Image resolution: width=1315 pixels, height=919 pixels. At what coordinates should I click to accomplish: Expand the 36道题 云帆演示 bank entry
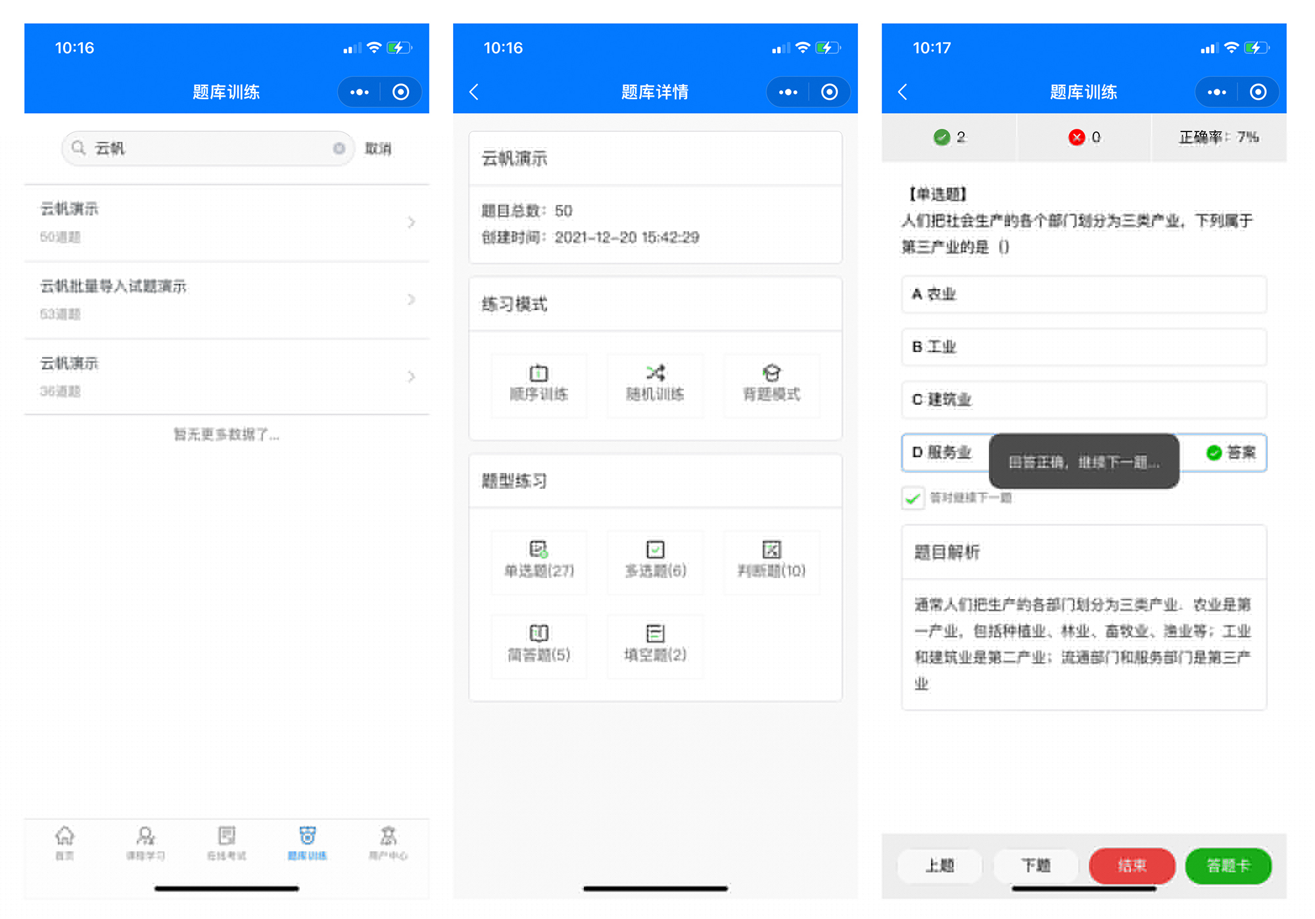pyautogui.click(x=226, y=376)
